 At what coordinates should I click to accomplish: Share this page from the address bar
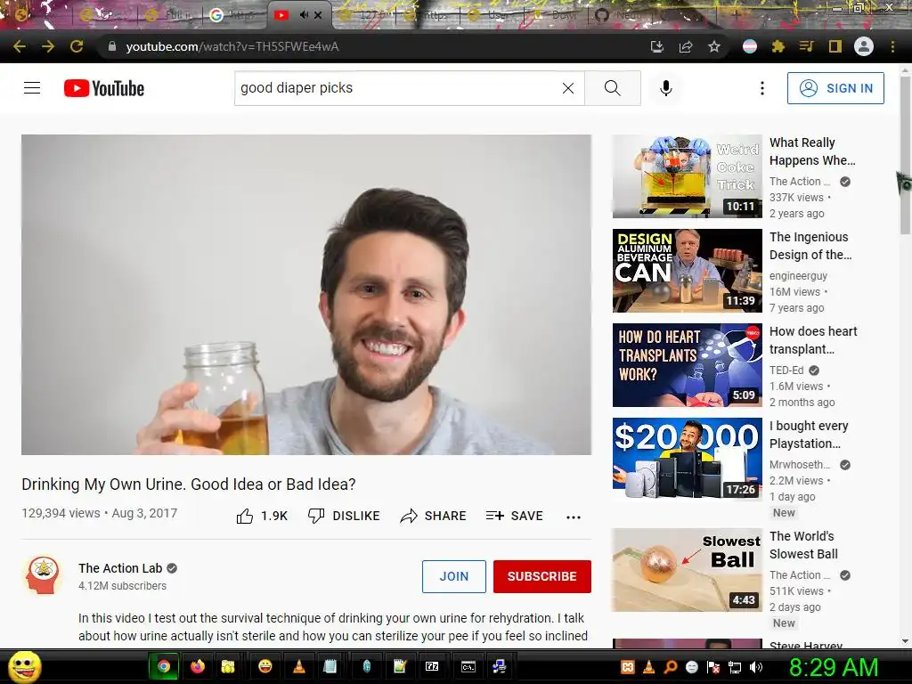pyautogui.click(x=686, y=46)
